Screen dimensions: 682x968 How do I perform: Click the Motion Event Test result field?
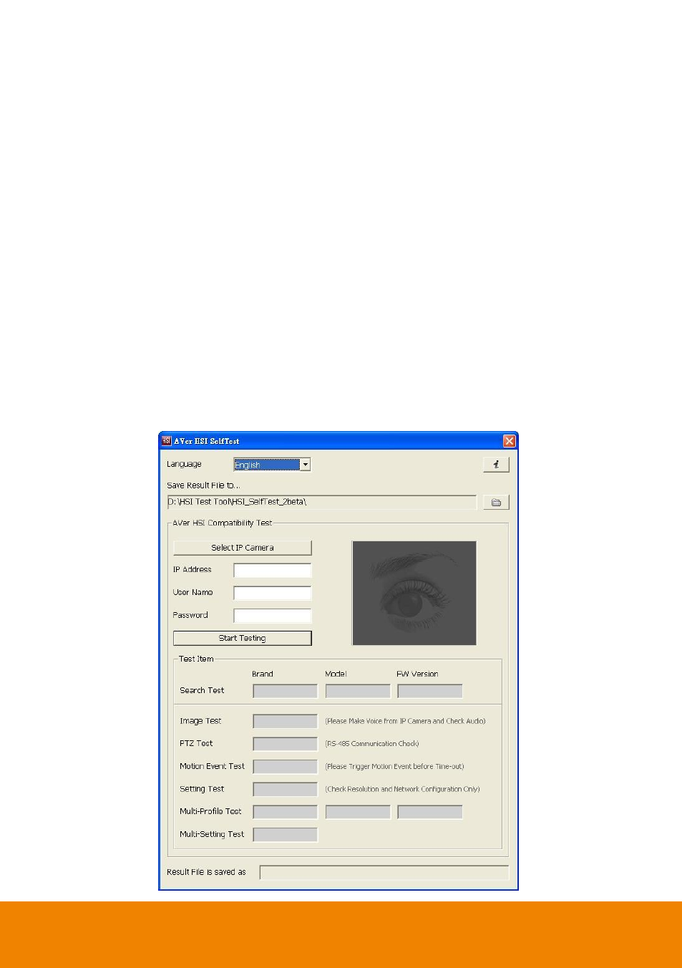tap(285, 767)
